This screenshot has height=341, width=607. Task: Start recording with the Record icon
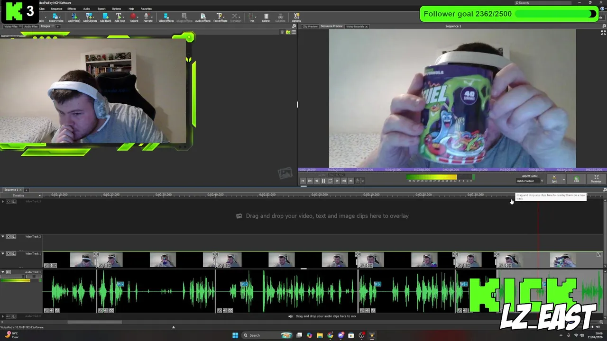(134, 18)
